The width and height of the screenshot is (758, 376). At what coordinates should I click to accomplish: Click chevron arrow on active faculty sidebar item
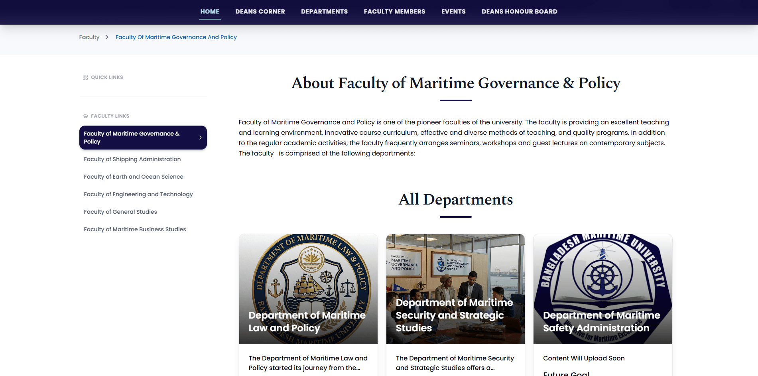coord(200,138)
